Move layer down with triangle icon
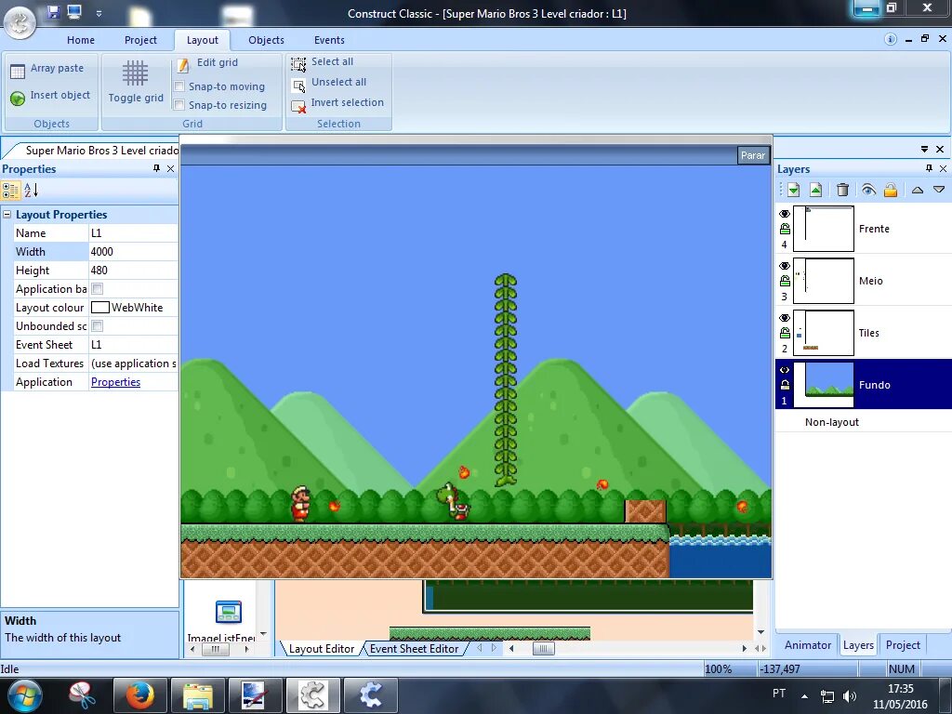 [939, 190]
